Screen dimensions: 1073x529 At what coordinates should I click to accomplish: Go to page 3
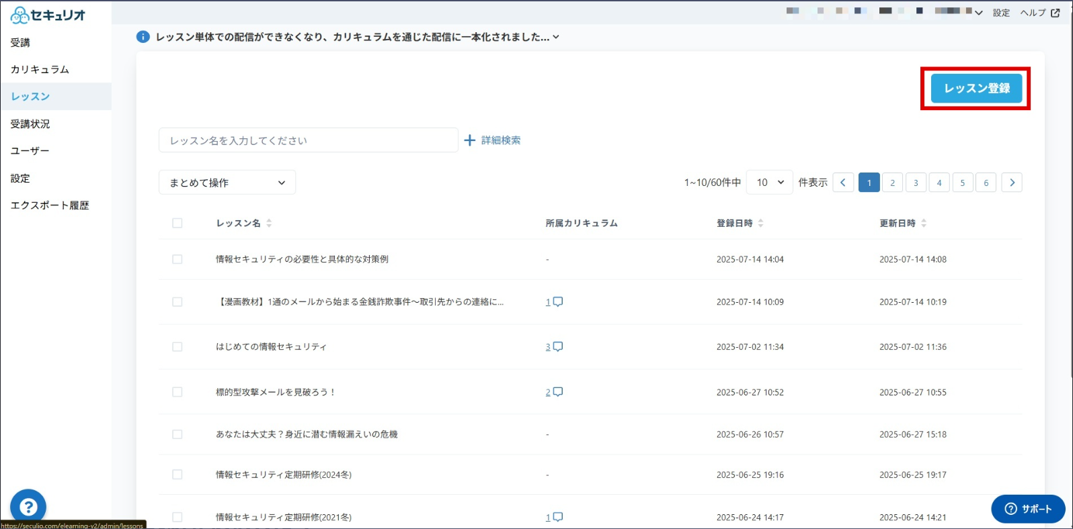916,183
